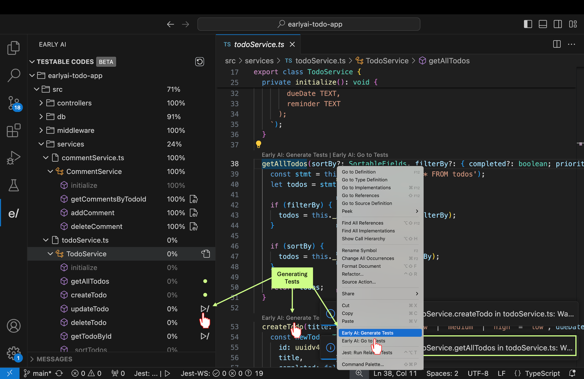584x379 pixels.
Task: Click TypeScript language mode in status bar
Action: click(542, 373)
